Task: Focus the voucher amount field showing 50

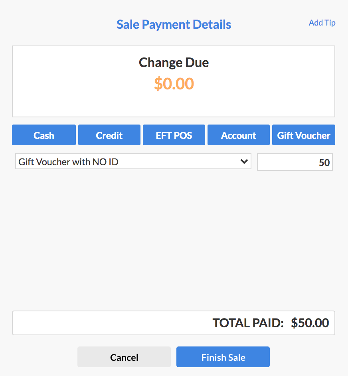Action: [295, 162]
